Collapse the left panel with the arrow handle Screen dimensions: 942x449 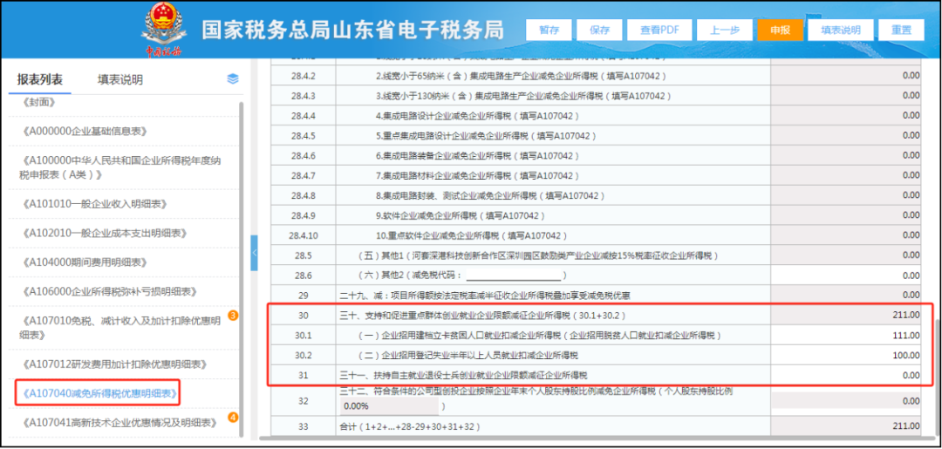(x=254, y=253)
